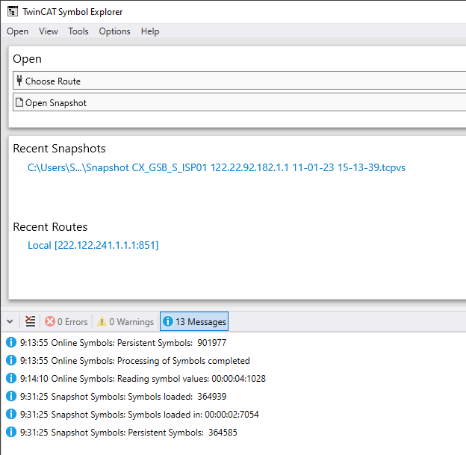The image size is (466, 455).
Task: Select message Processing of Symbols completed
Action: click(135, 360)
